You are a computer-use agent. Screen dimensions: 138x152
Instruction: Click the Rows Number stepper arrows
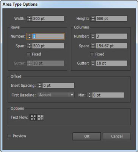click(30, 36)
